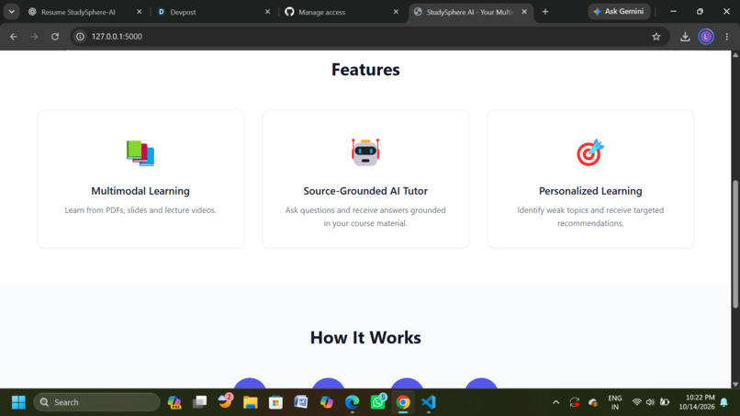Open the notifications bell in the tray
The height and width of the screenshot is (416, 740).
click(x=724, y=402)
